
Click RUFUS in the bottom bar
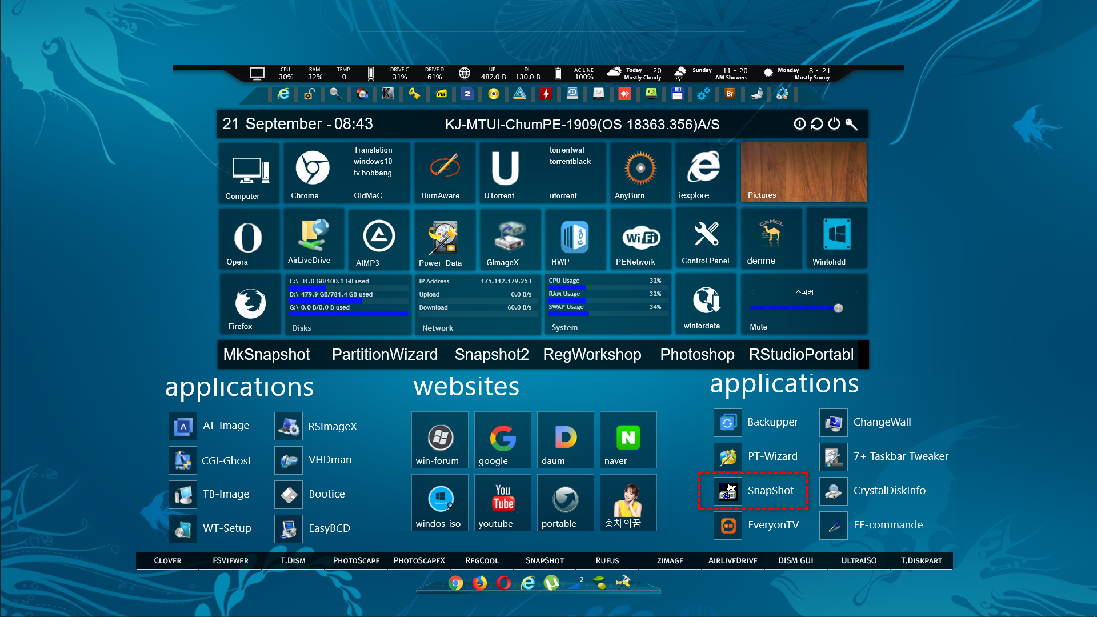[x=607, y=560]
